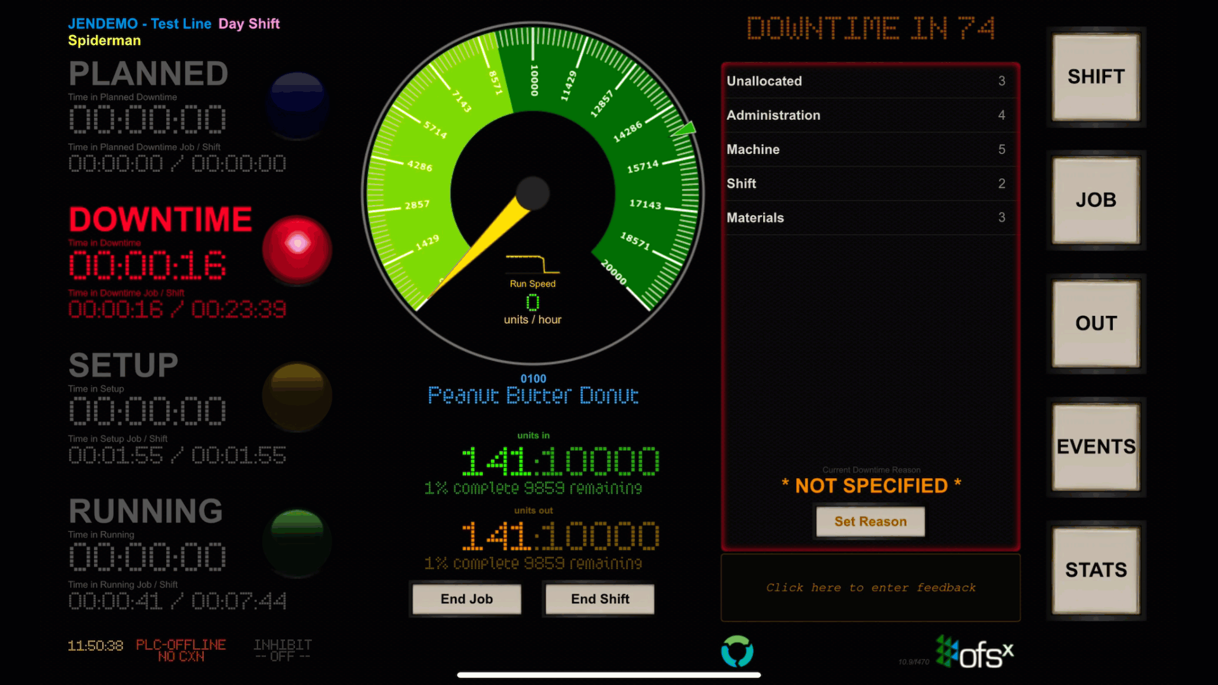Click the End Job button
Image resolution: width=1218 pixels, height=685 pixels.
click(467, 599)
